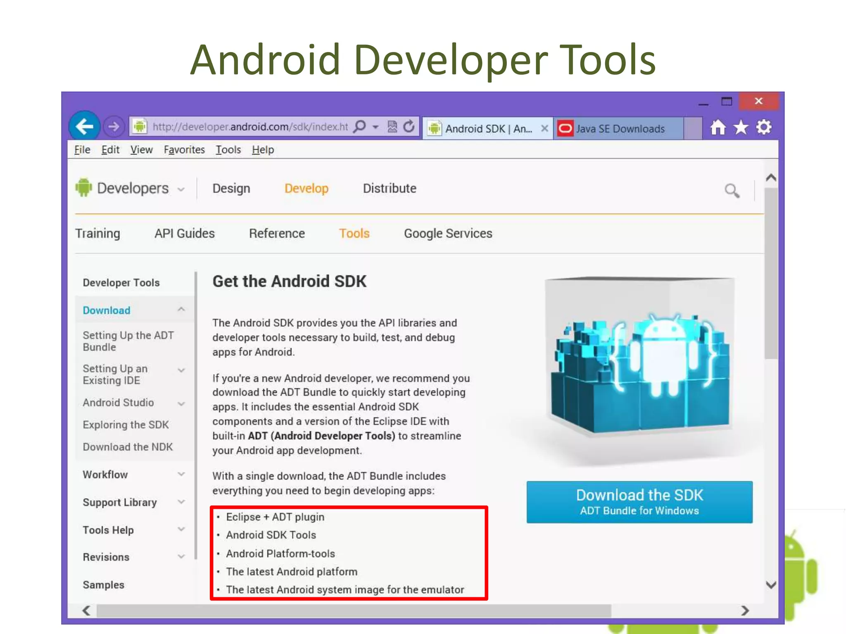Open the Tools menu in menu bar
This screenshot has height=634, width=846.
point(228,150)
